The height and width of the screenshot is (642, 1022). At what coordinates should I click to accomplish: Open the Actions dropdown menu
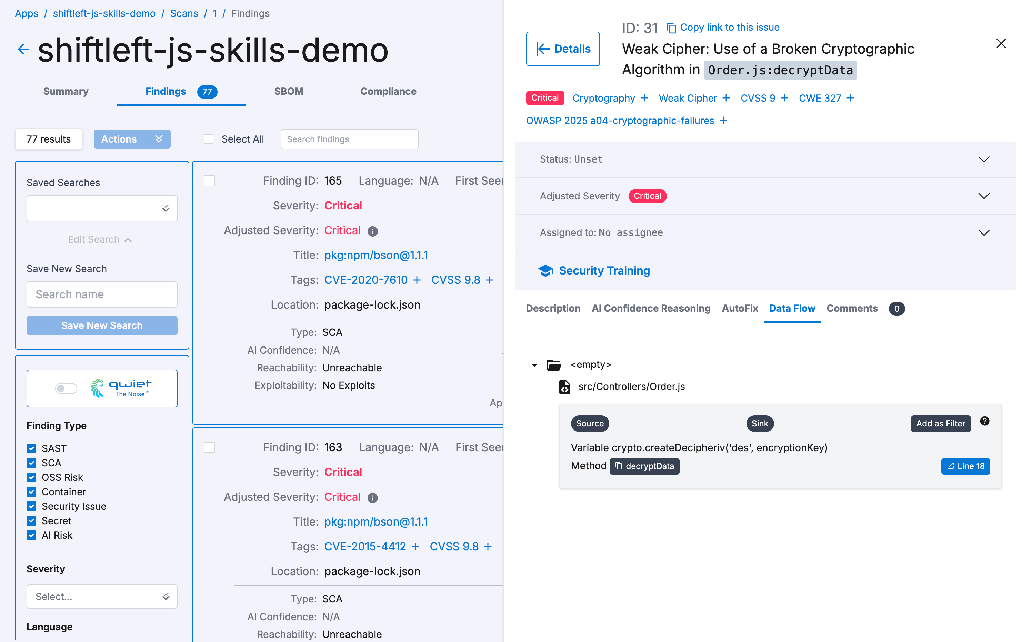tap(132, 139)
